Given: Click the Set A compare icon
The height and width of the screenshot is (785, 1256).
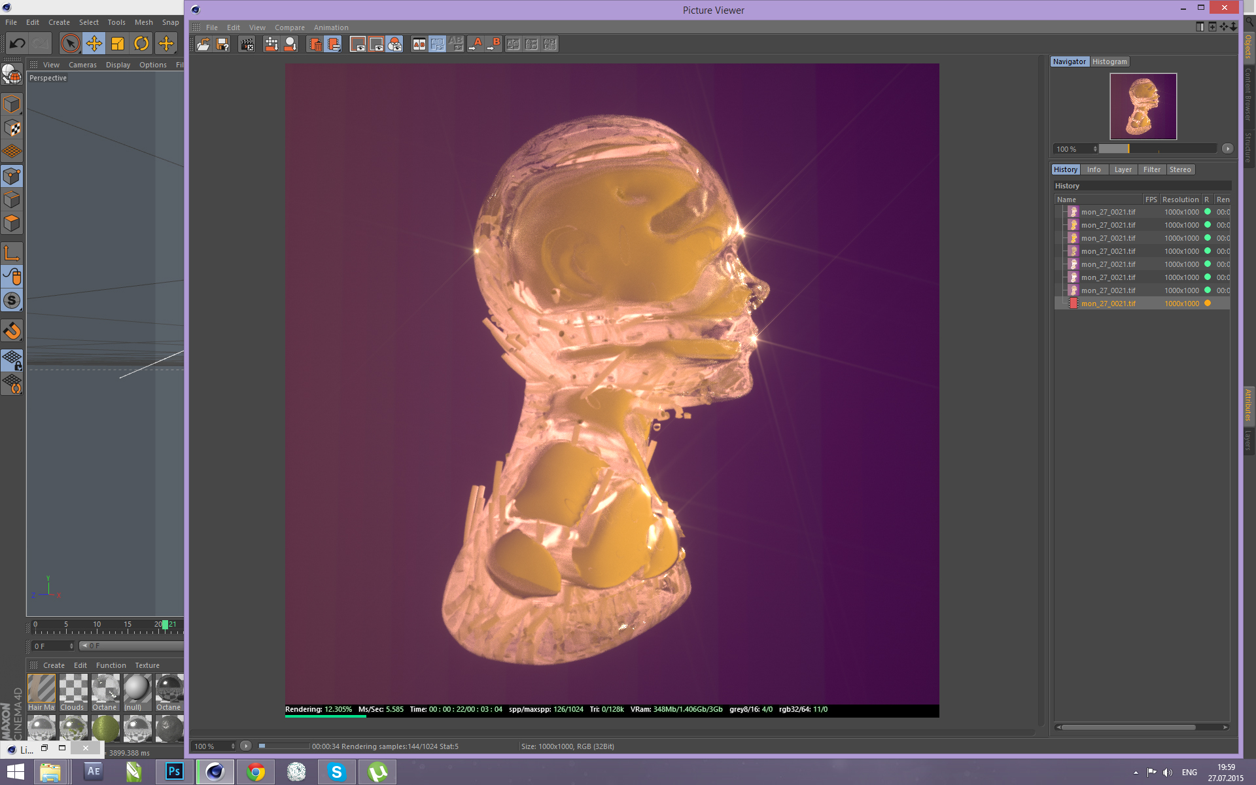Looking at the screenshot, I should (476, 44).
